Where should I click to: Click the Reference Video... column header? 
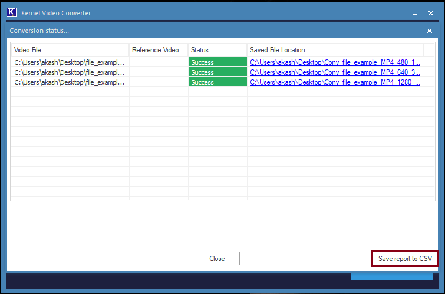pos(159,50)
